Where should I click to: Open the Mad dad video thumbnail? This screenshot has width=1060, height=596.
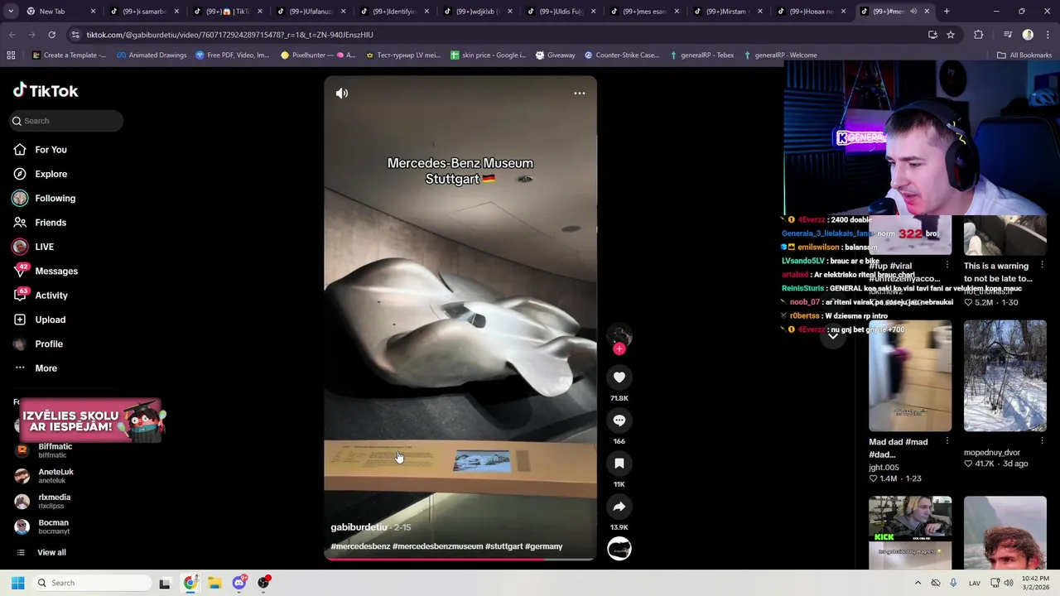[910, 376]
